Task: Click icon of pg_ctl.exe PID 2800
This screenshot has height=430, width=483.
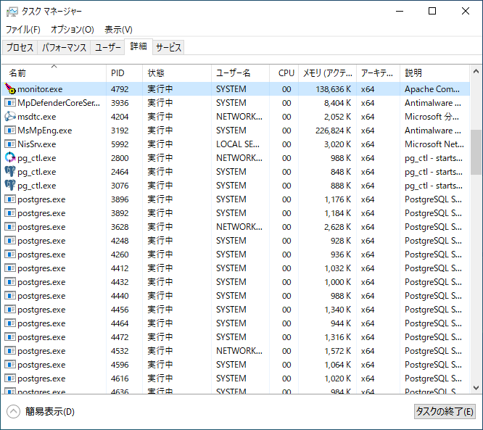Action: pyautogui.click(x=10, y=157)
